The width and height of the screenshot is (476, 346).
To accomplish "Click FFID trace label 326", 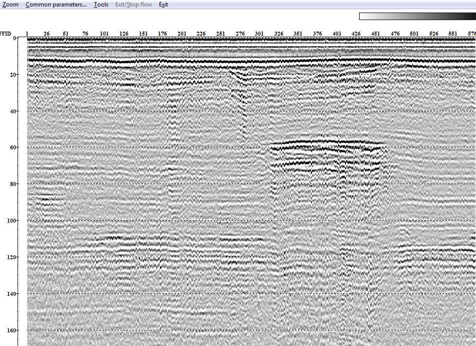I will point(279,34).
